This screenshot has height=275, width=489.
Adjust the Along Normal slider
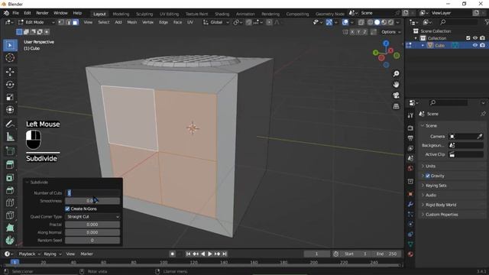click(92, 232)
